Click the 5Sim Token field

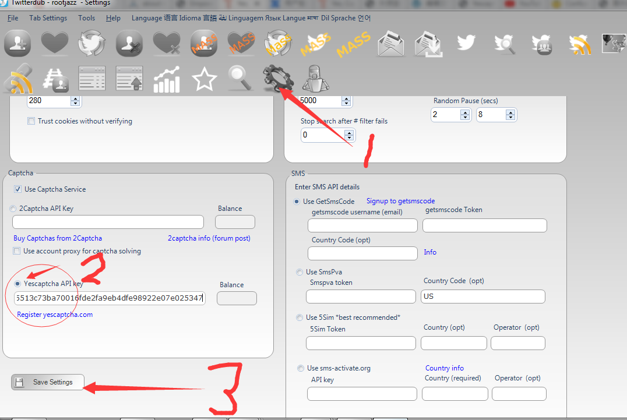361,343
